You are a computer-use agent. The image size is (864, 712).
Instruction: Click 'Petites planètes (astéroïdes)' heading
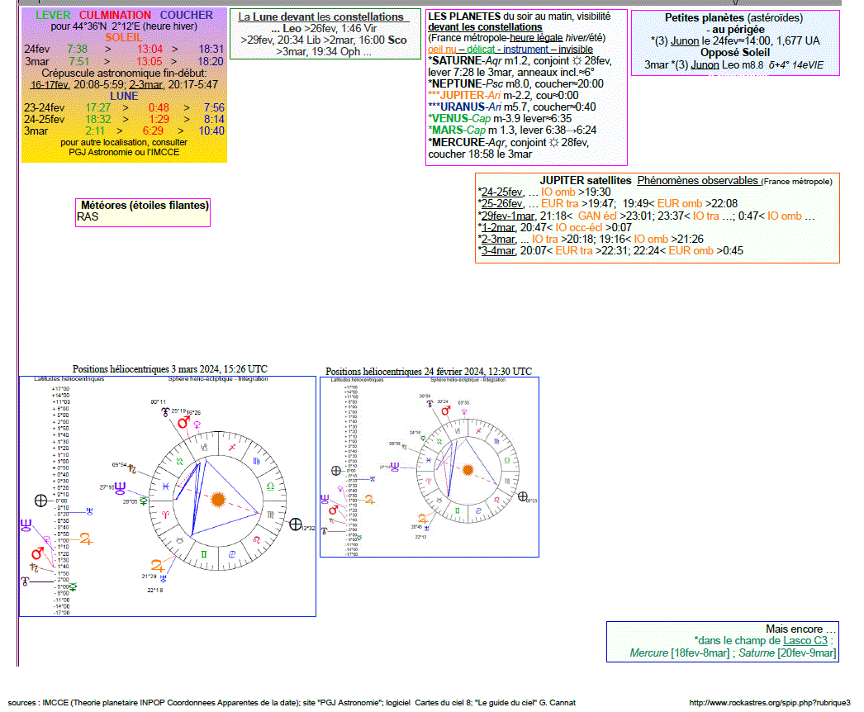click(734, 17)
